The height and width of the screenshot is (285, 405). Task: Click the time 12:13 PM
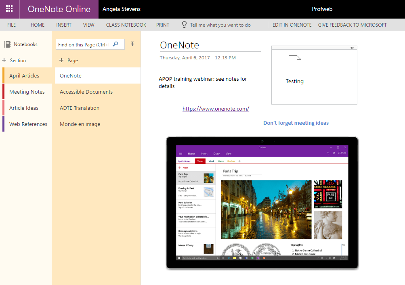[x=225, y=58]
